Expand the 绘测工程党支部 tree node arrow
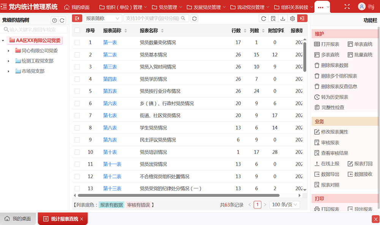380x225 pixels. pyautogui.click(x=8, y=61)
